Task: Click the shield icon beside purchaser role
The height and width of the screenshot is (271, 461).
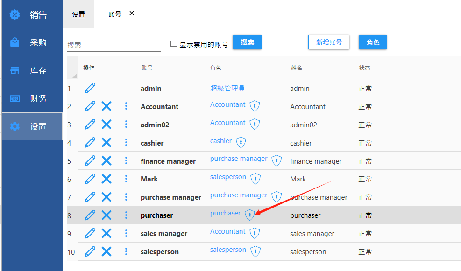Action: 250,215
